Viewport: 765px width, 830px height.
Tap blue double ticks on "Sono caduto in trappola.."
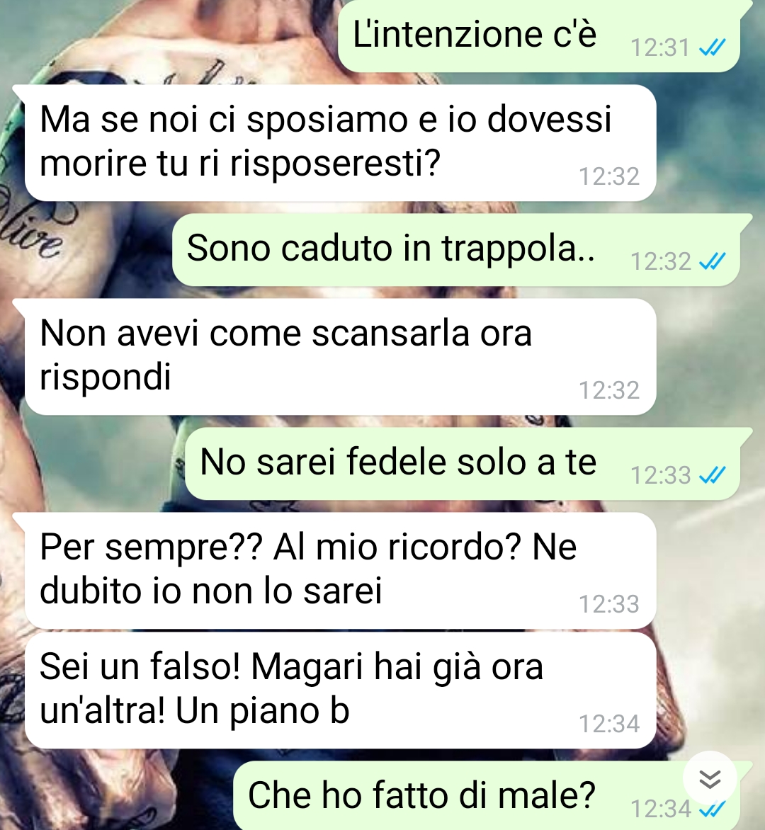(712, 261)
